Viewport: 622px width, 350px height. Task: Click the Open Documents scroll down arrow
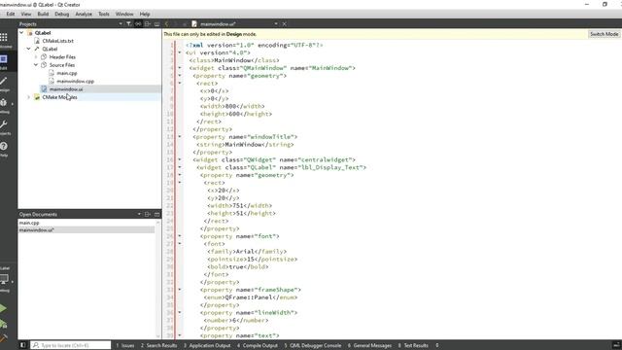(x=158, y=336)
